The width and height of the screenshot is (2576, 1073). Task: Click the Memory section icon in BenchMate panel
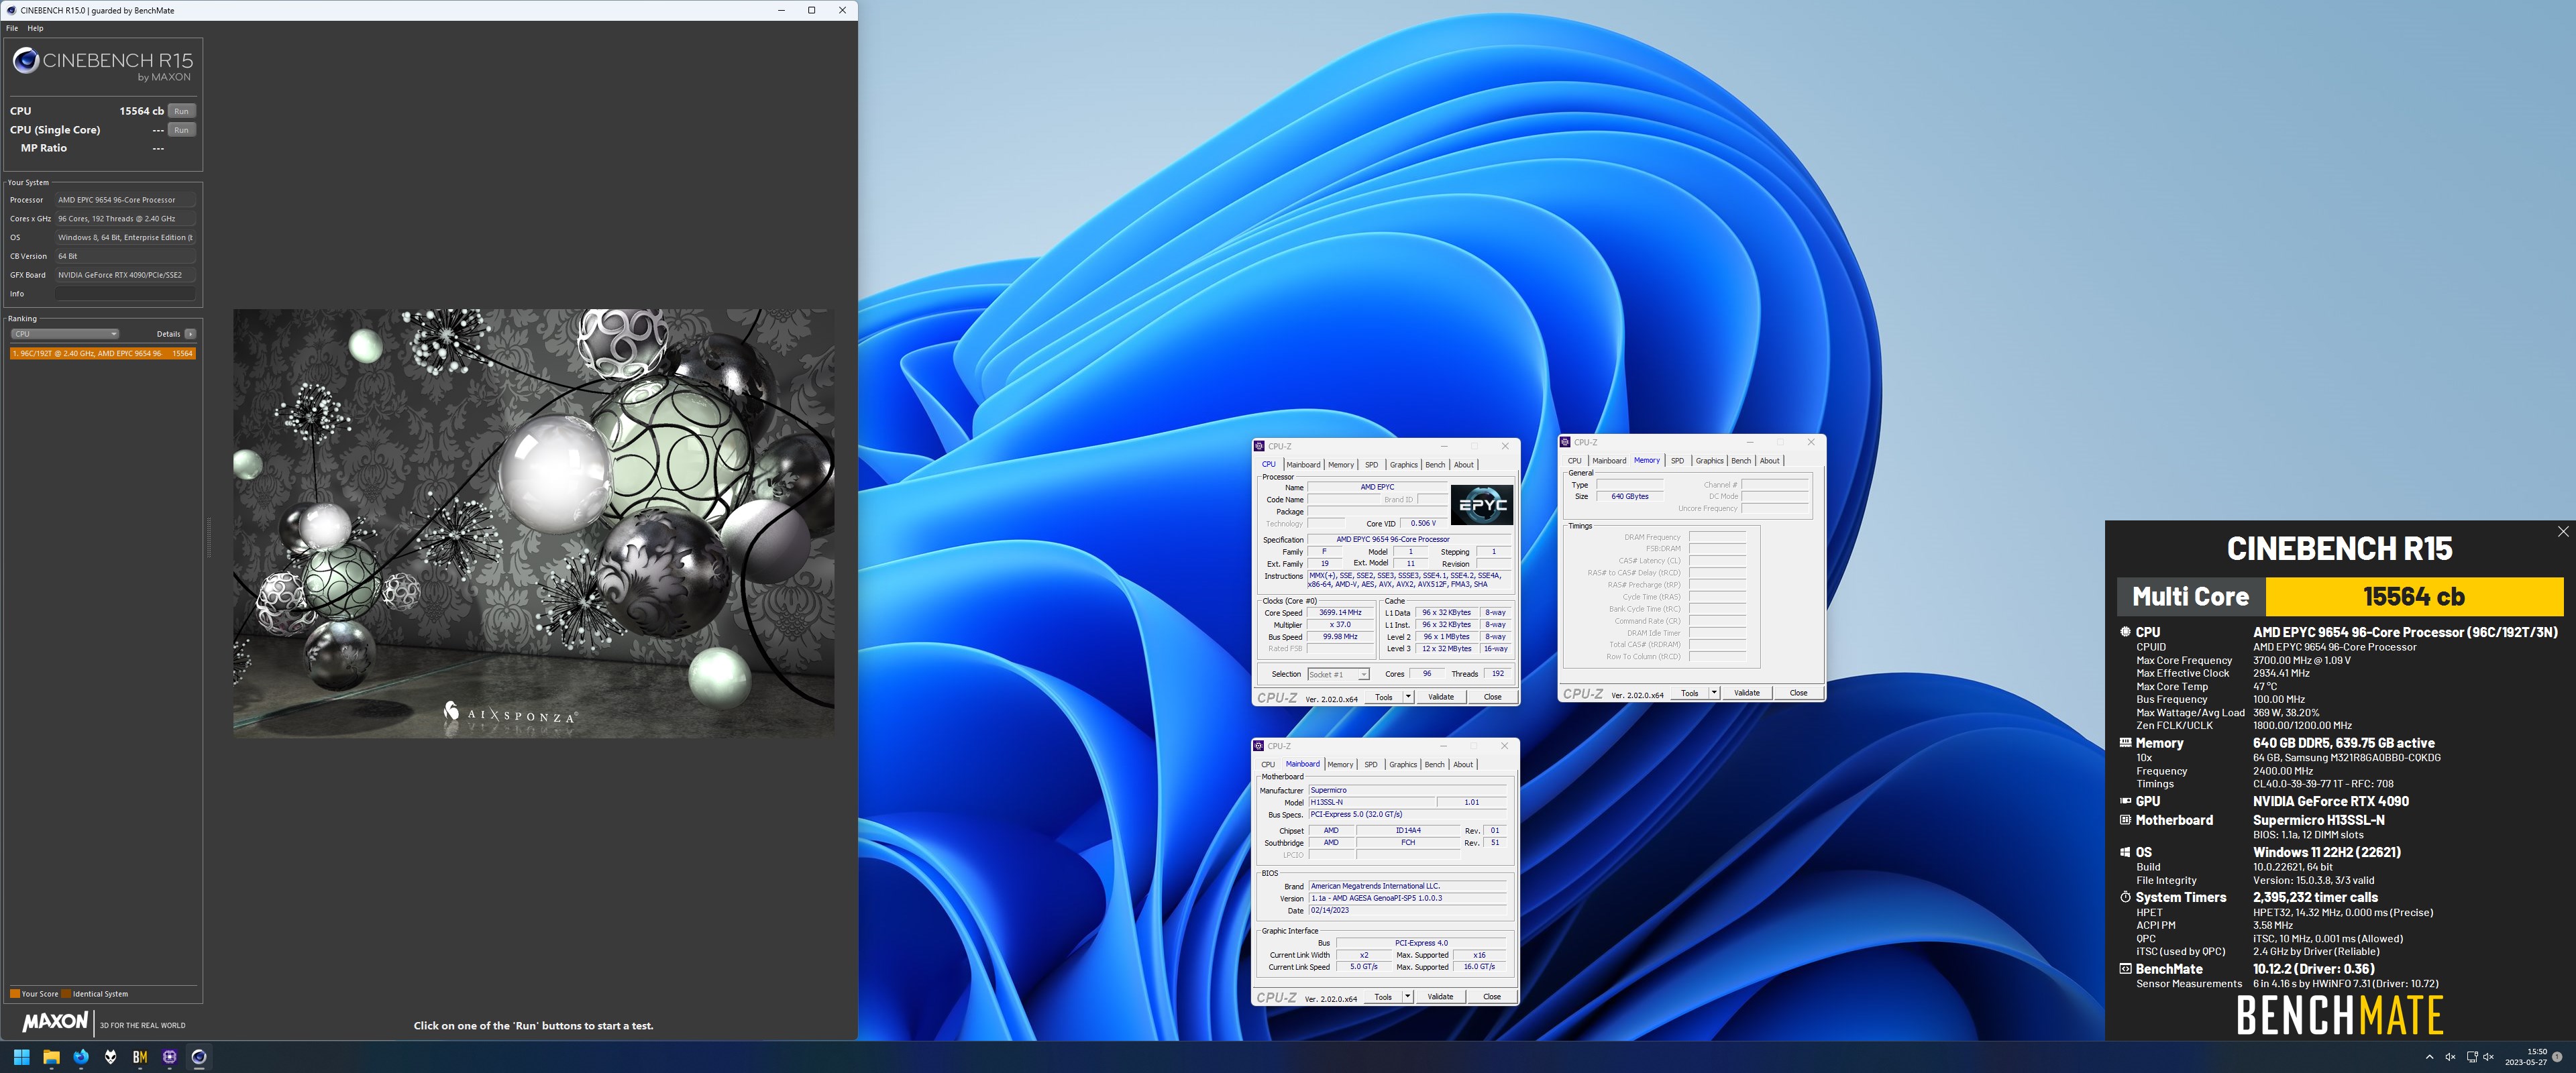coord(2125,743)
